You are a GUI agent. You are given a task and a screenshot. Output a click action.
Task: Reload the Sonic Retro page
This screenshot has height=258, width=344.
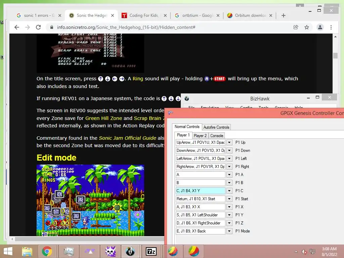38,27
